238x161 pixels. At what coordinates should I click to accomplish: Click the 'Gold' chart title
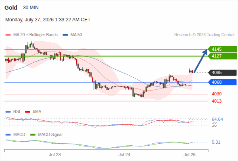(x=11, y=8)
